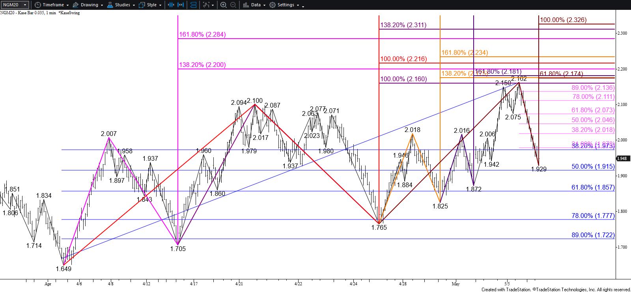
Task: Zoom out with the magnifier minus icon
Action: 233,5
